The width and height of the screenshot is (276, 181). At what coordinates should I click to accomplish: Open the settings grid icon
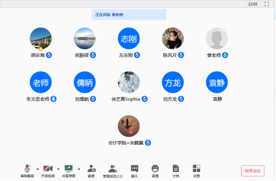click(x=196, y=169)
